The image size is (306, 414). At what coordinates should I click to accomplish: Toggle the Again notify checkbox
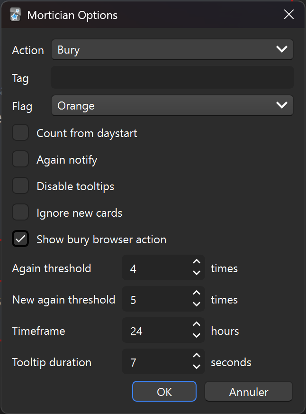pos(20,159)
